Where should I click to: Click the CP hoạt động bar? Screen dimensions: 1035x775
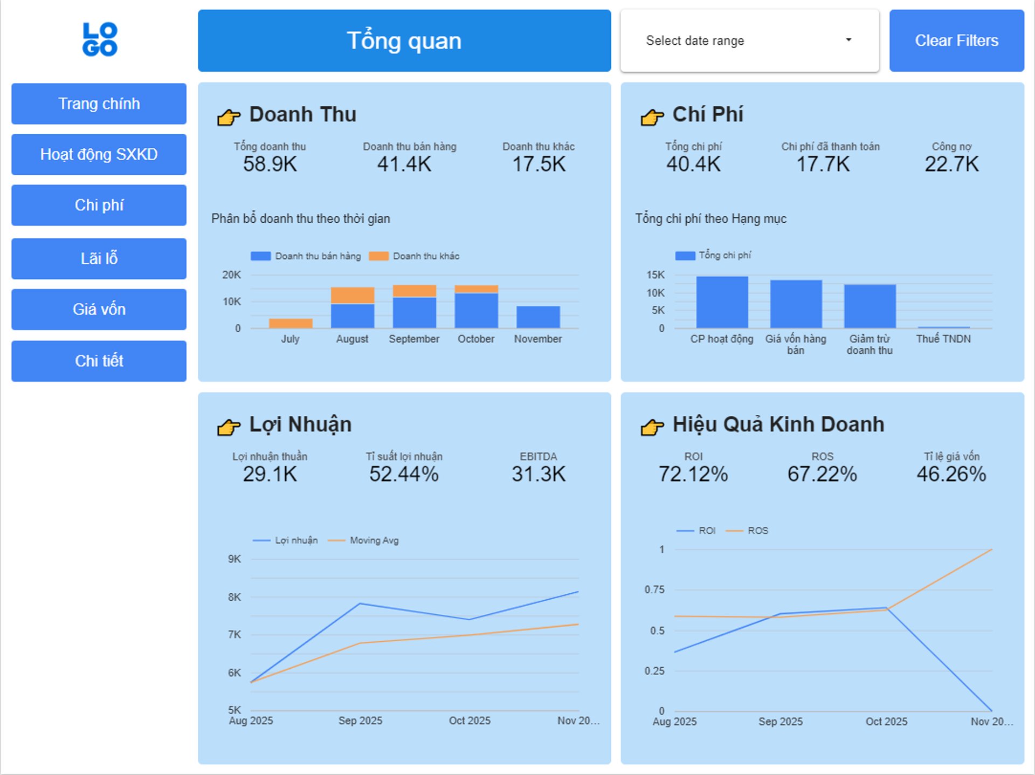(x=722, y=302)
